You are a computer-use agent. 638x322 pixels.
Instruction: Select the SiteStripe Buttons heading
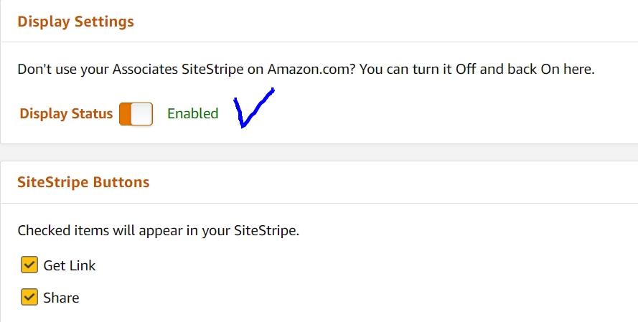click(x=83, y=182)
